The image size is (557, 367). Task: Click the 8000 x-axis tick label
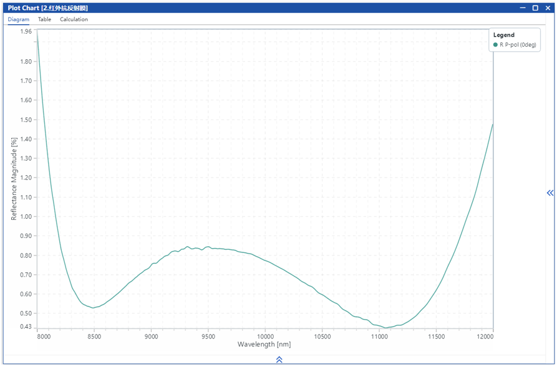pyautogui.click(x=44, y=336)
